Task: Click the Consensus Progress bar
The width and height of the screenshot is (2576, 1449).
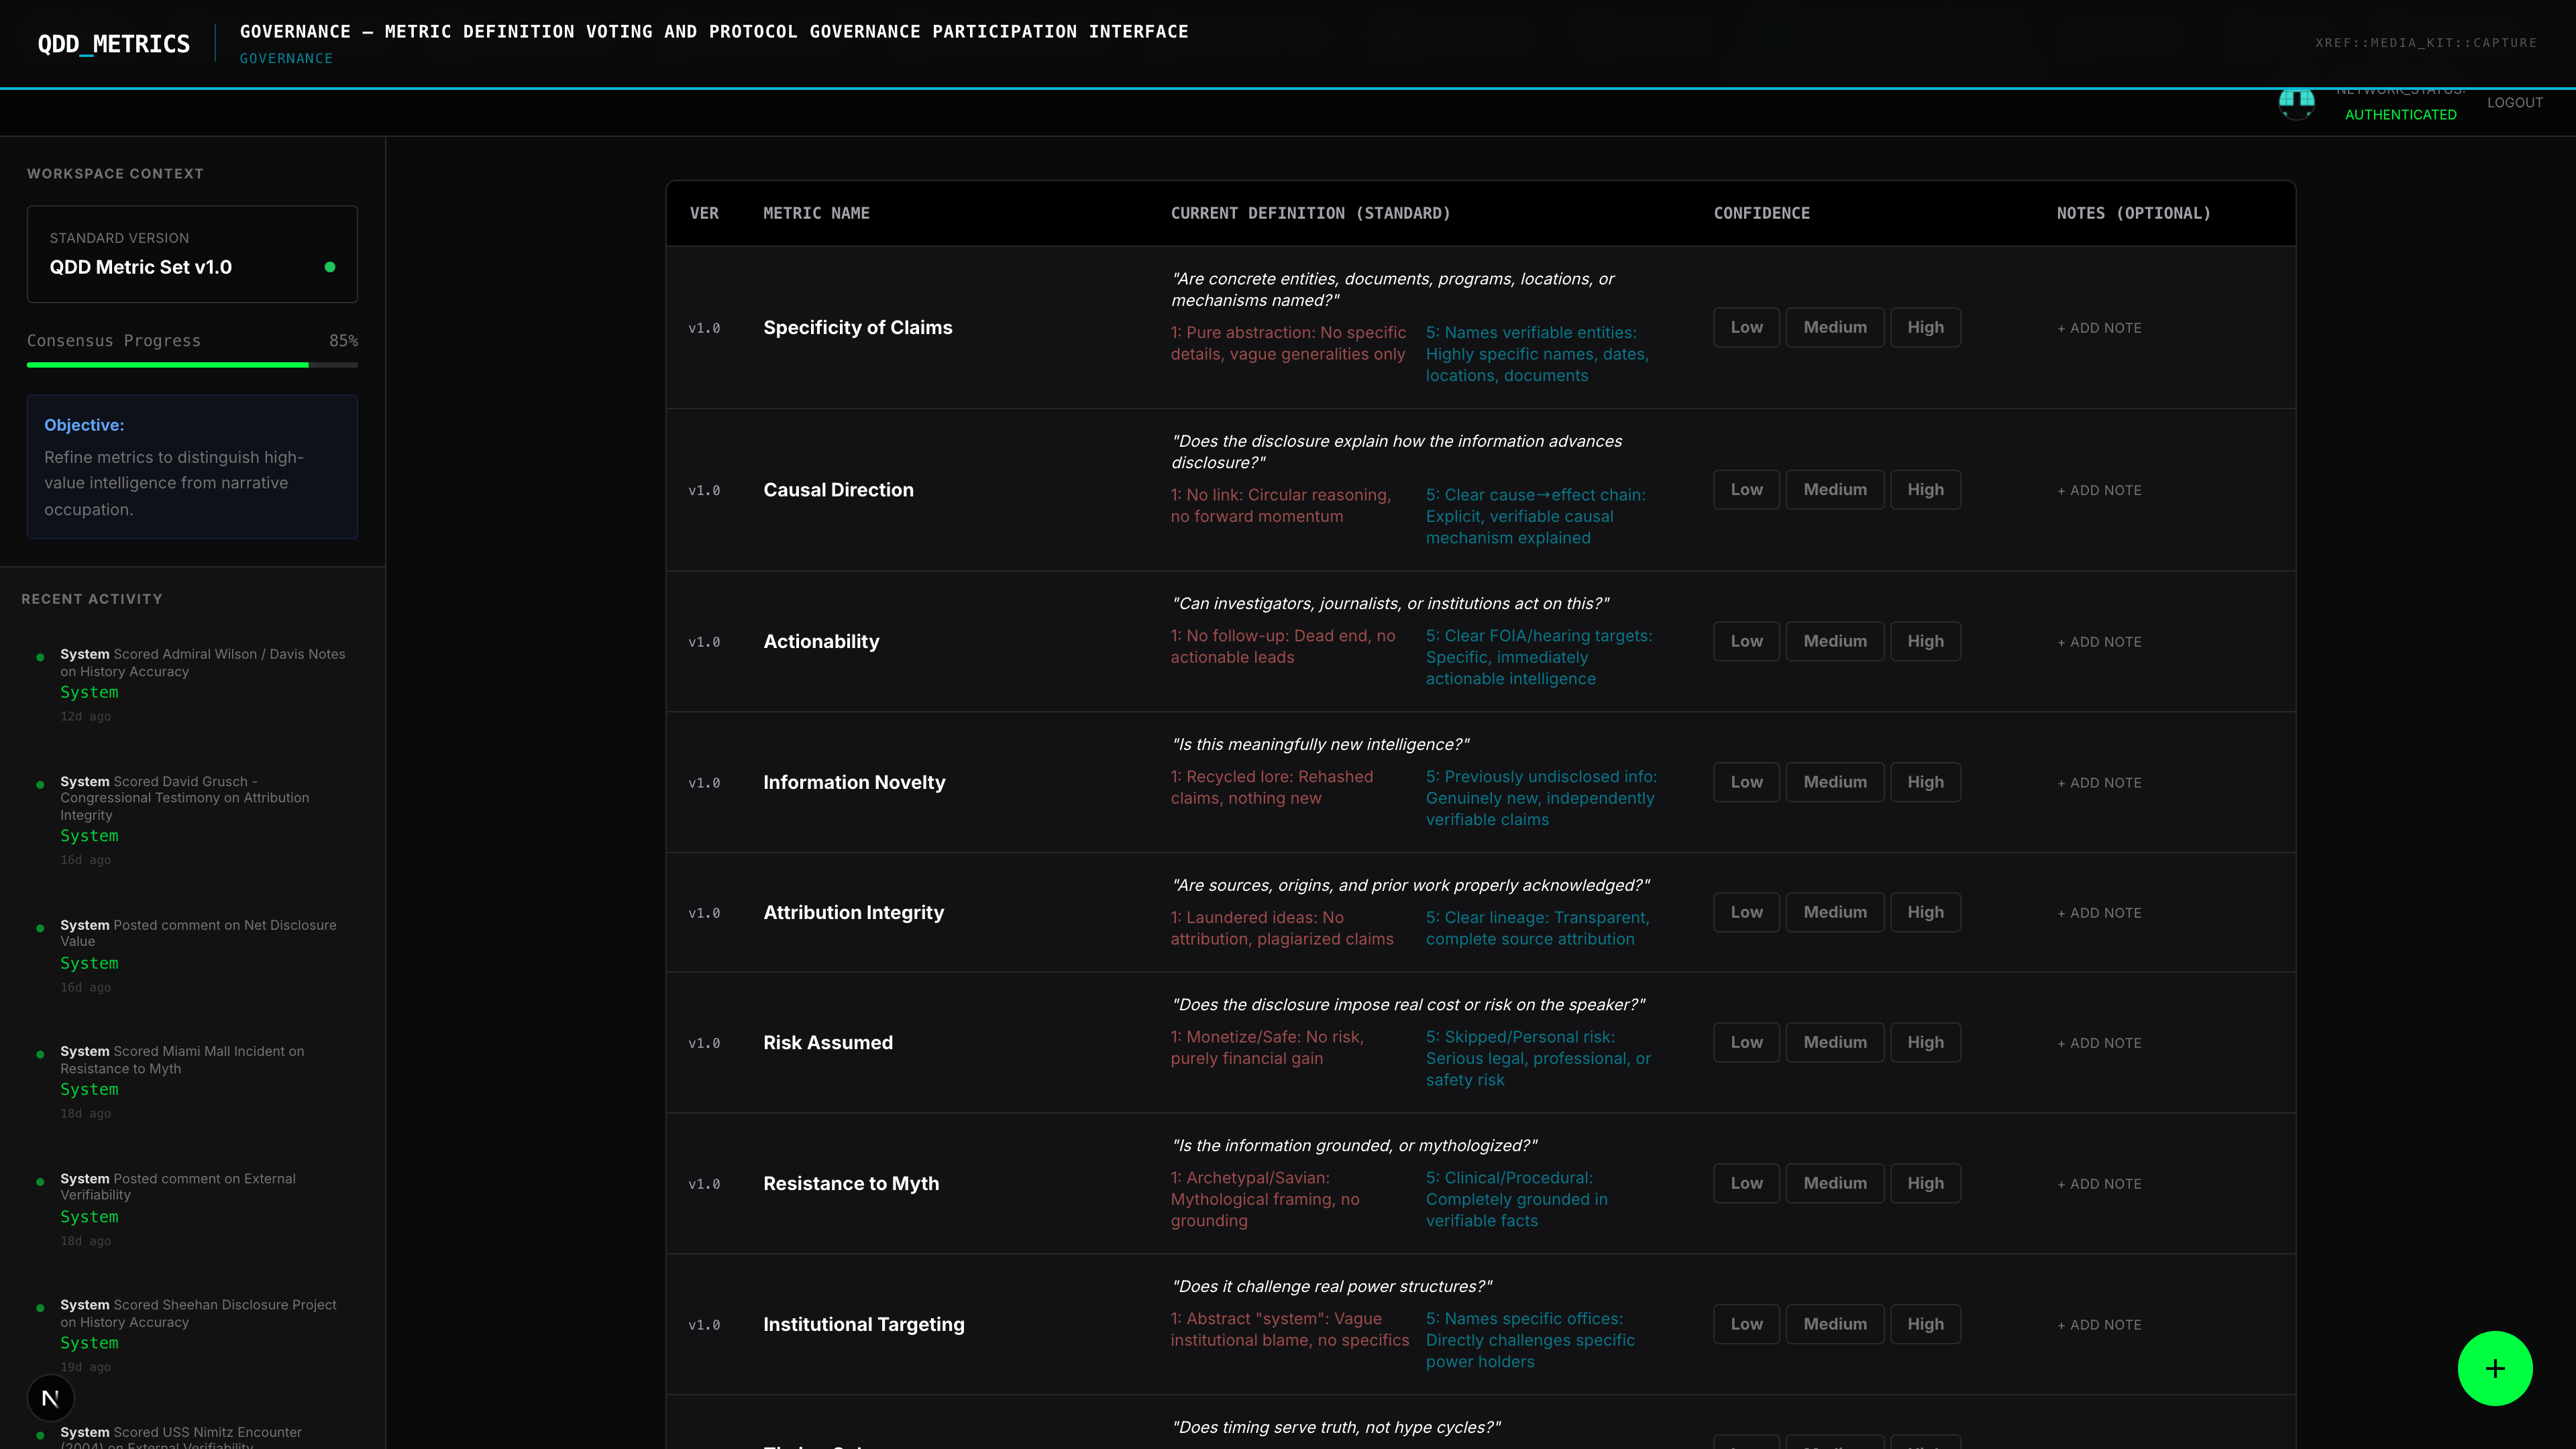Action: coord(192,365)
